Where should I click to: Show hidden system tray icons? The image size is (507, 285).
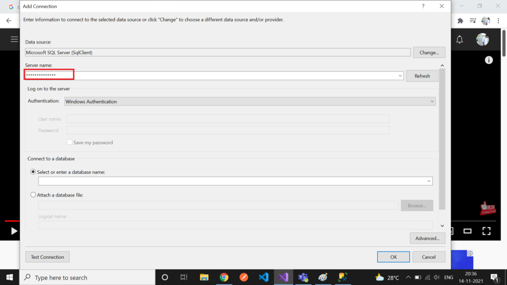[408, 277]
